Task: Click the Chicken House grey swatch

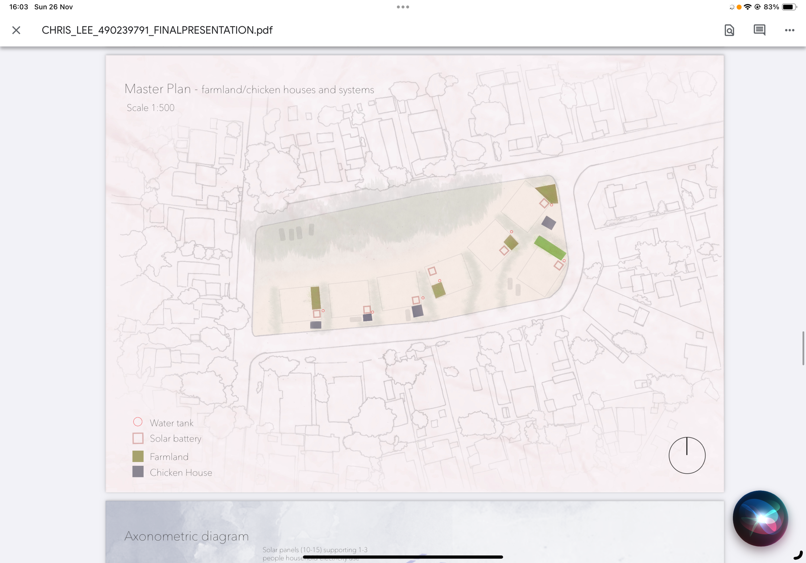Action: 138,472
